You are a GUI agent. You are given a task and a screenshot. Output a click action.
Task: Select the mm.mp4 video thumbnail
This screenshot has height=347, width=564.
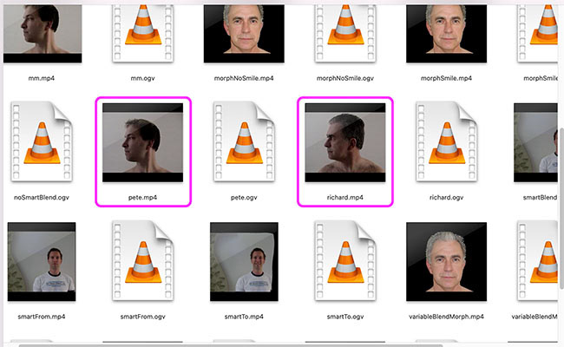point(43,34)
